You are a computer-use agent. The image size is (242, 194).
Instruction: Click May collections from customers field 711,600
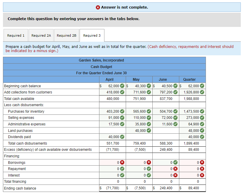coord(139,92)
